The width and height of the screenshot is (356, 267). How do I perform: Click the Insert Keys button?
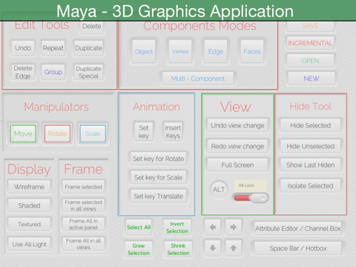coord(173,131)
